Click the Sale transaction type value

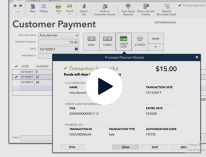pos(112,134)
